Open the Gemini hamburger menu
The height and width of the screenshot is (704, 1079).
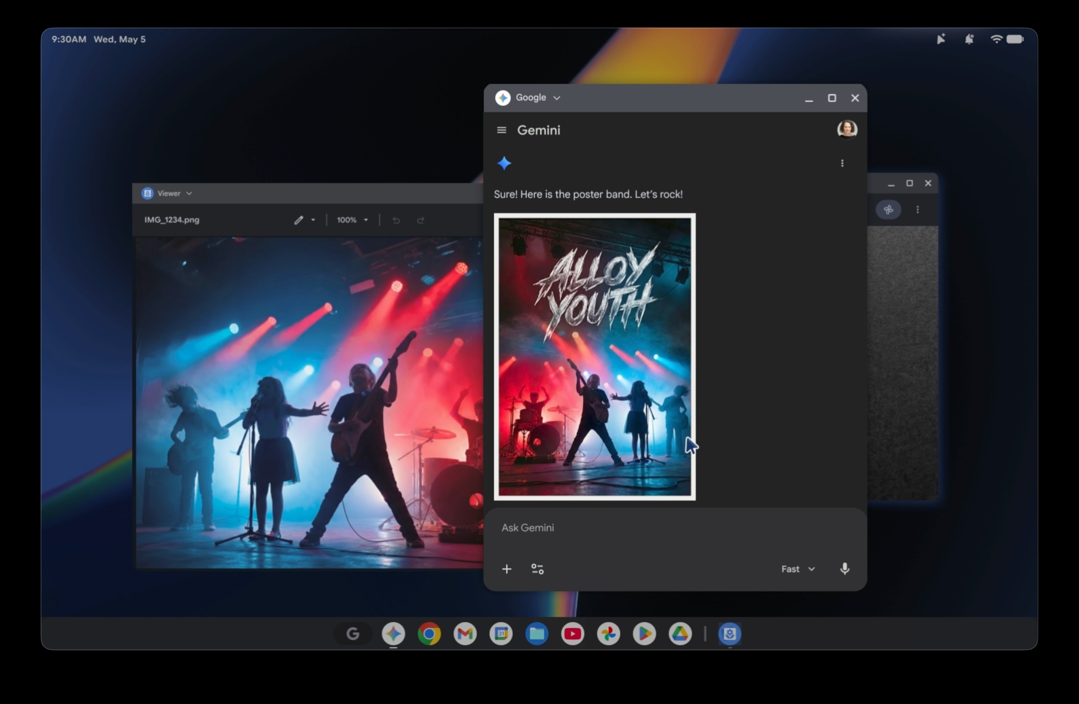click(501, 130)
